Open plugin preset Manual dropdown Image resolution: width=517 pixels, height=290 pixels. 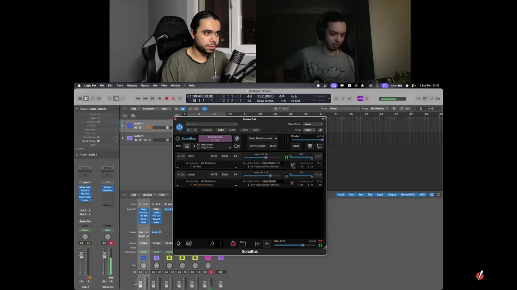211,124
